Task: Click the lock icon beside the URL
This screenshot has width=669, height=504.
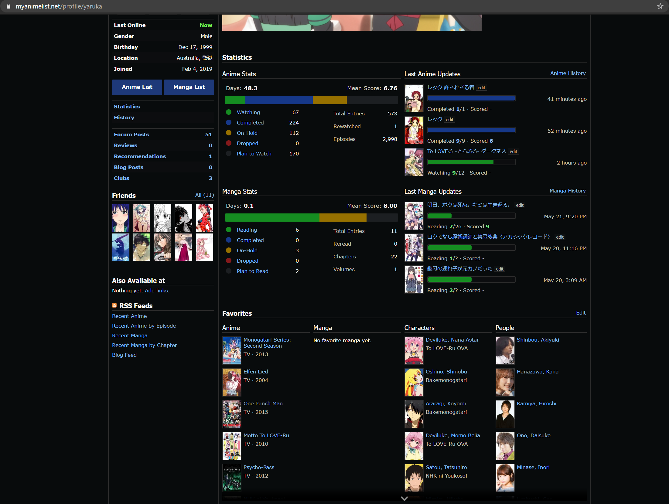Action: [9, 6]
